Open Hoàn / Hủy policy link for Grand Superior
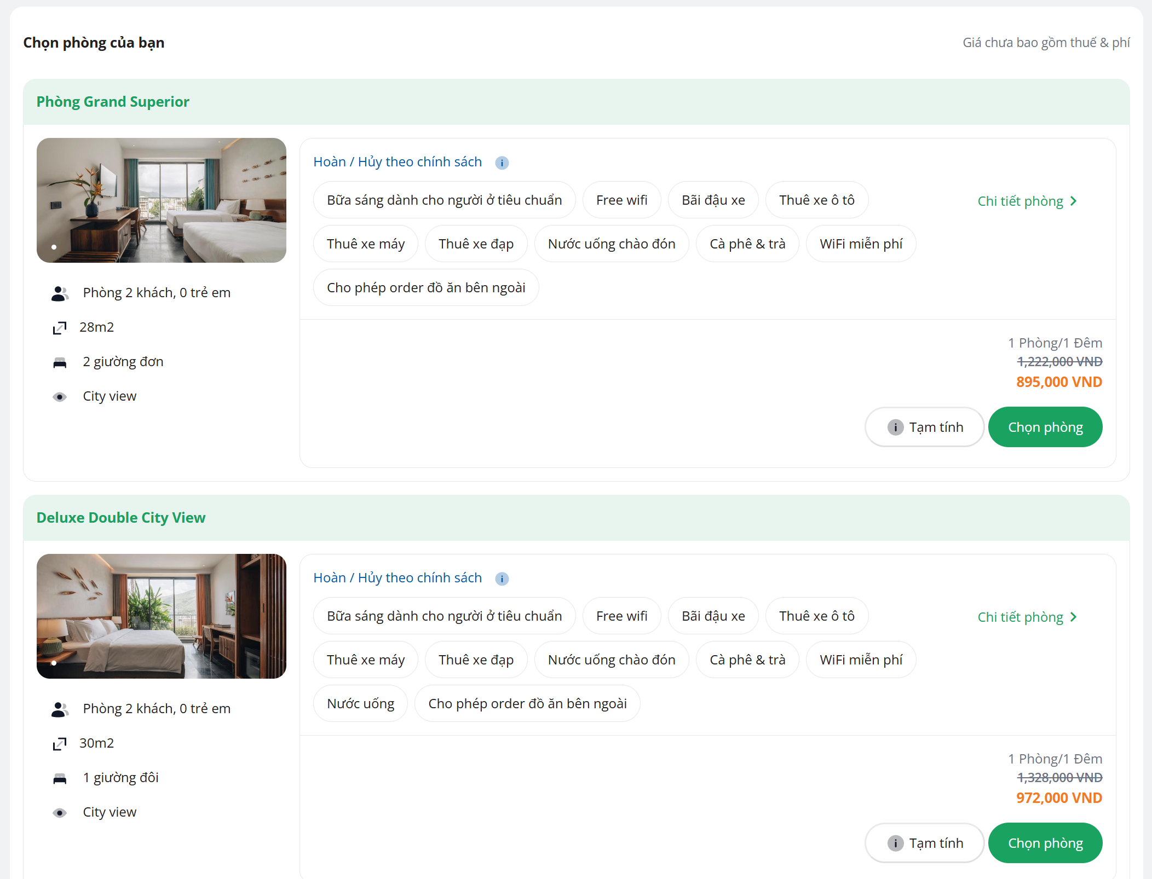Screen dimensions: 1152x879 point(398,162)
